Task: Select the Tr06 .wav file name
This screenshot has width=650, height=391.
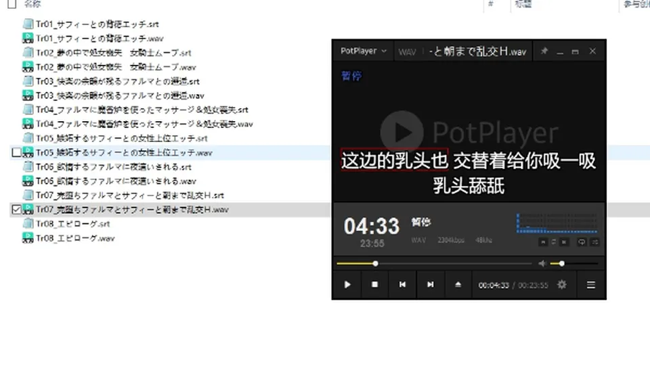Action: (x=116, y=181)
